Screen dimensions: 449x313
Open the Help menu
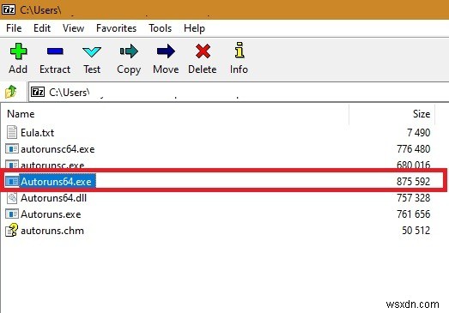click(x=194, y=28)
